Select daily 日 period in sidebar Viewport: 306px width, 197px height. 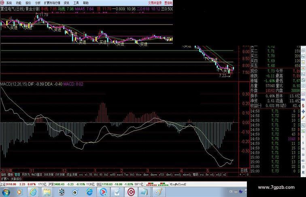[303, 167]
